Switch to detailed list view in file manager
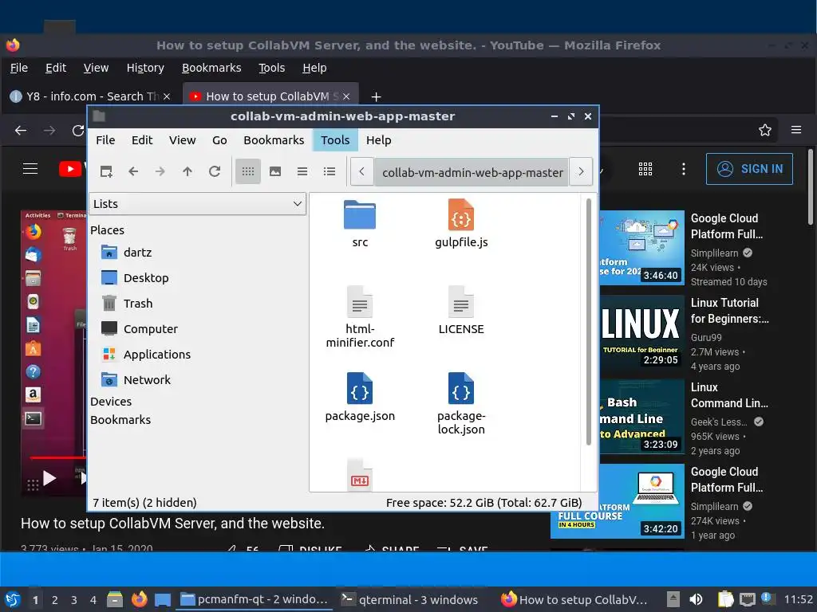817x612 pixels. pyautogui.click(x=330, y=171)
